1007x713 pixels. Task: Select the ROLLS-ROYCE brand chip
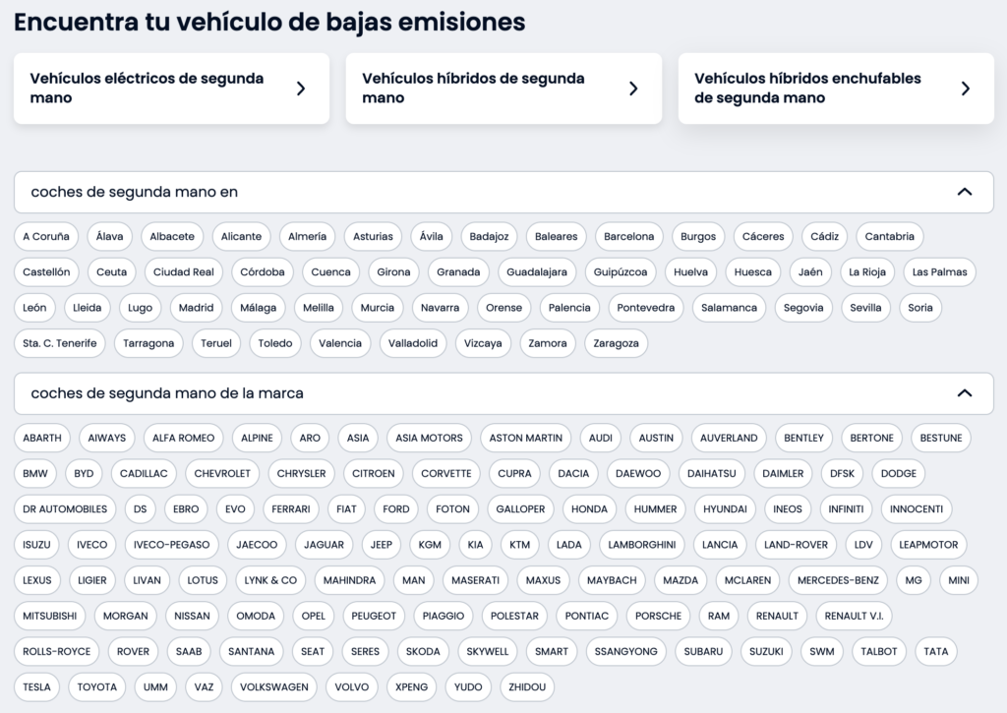[57, 651]
